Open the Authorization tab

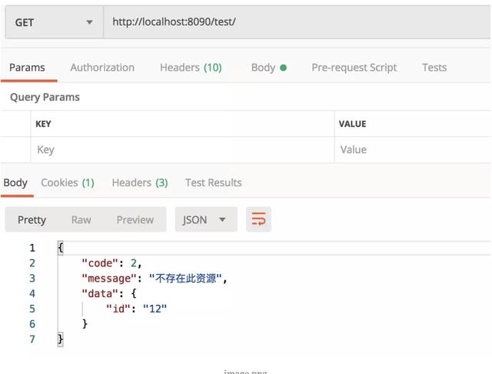[102, 68]
